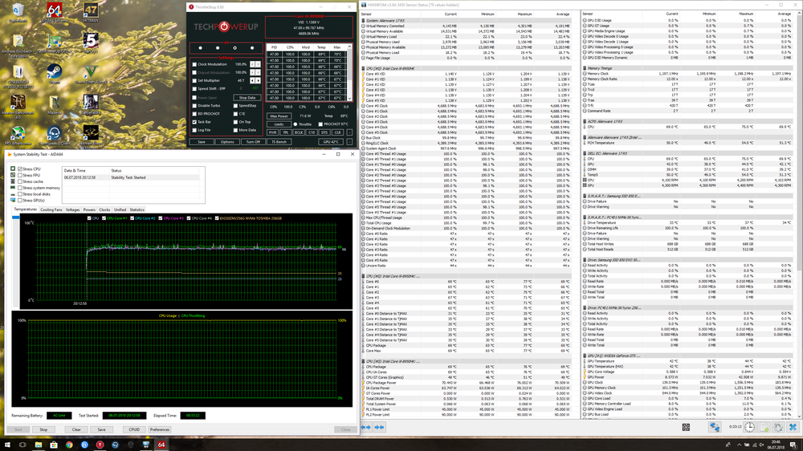803x451 pixels.
Task: Select the third ThrottleStop profile radio button
Action: click(234, 47)
